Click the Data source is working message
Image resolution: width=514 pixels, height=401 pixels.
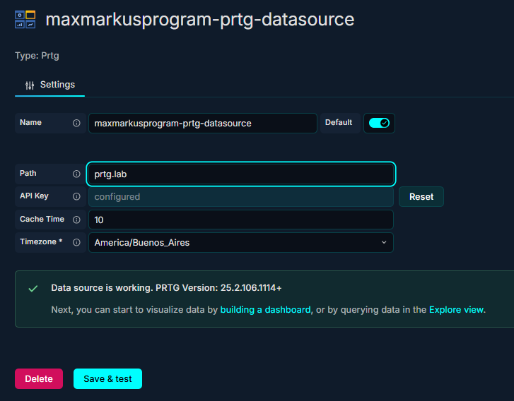166,288
